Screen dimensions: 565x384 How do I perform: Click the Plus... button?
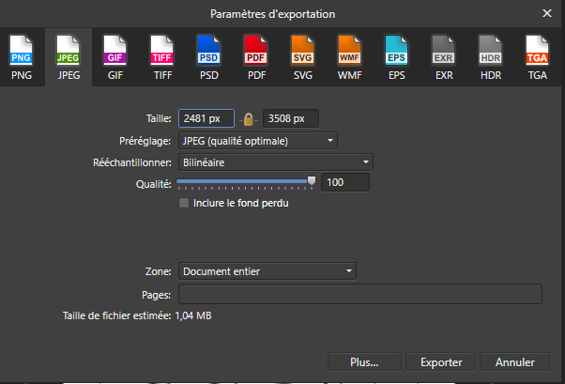[x=364, y=362]
